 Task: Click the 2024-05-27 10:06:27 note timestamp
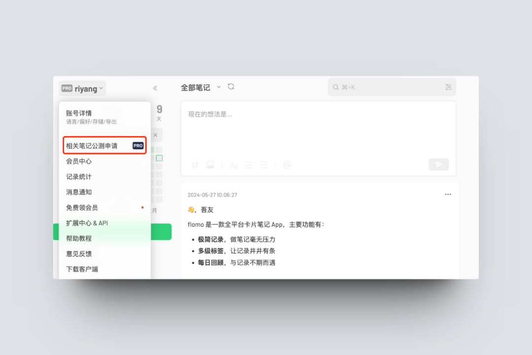coord(212,195)
